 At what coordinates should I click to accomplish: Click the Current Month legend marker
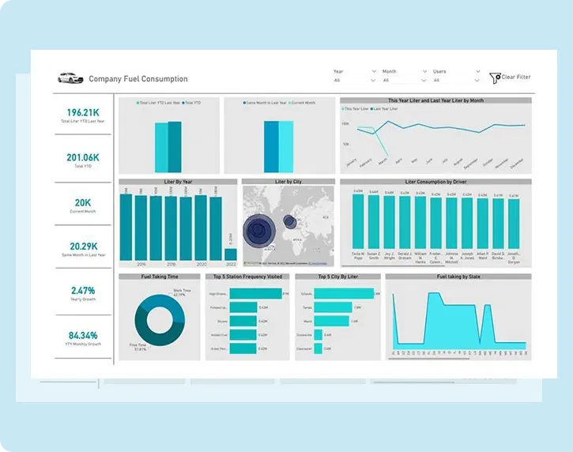289,103
